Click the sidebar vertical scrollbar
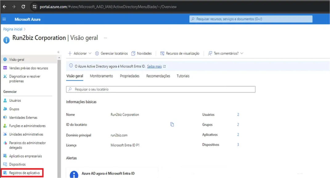 59,119
